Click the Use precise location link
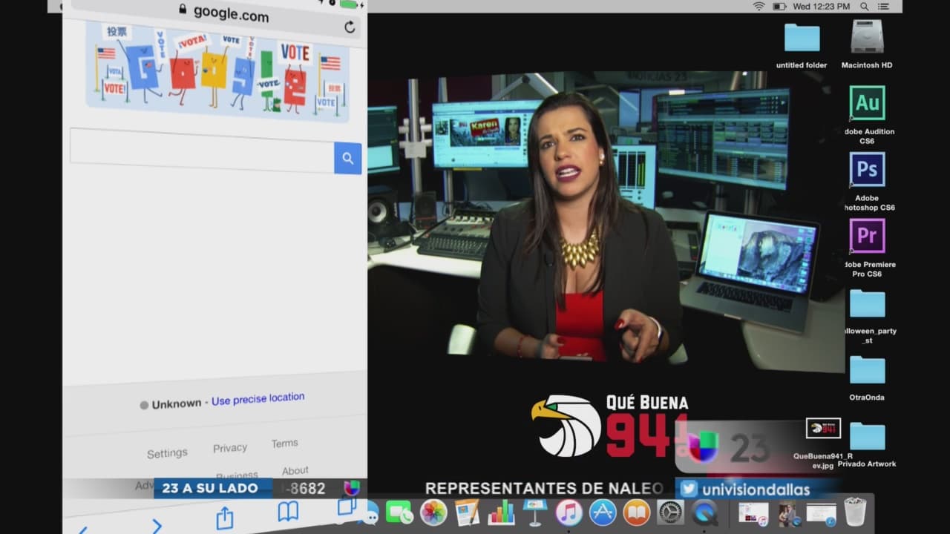This screenshot has height=534, width=950. pos(258,399)
